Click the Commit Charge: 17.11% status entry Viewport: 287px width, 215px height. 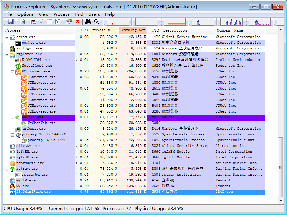(74, 209)
